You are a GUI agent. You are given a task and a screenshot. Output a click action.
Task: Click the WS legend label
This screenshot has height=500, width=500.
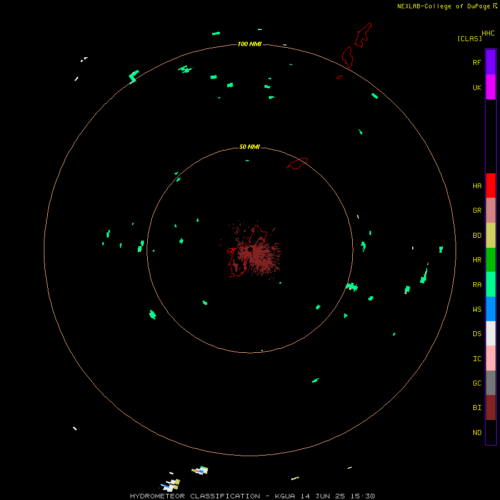click(x=477, y=309)
